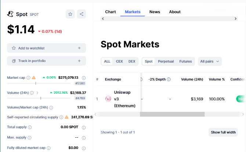Viewport: 246px width, 152px height.
Task: Click the Volume % column header
Action: point(217,79)
